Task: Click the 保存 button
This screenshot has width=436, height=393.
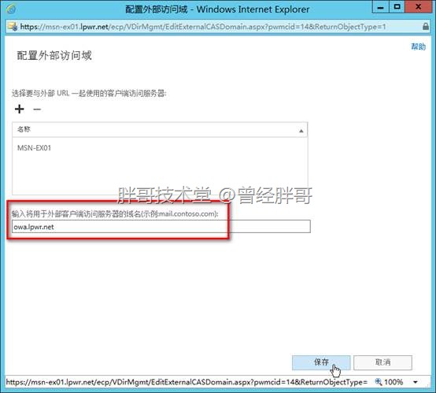Action: pyautogui.click(x=321, y=362)
